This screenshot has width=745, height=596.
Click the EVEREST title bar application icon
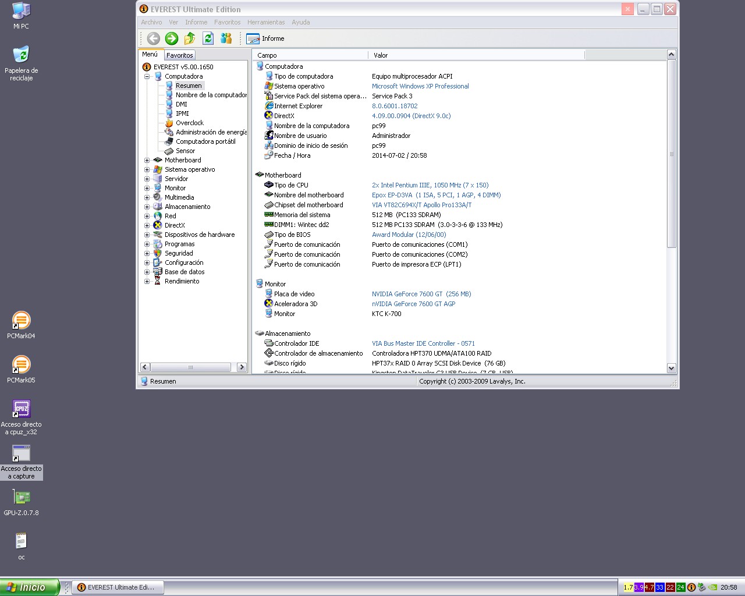click(x=144, y=9)
